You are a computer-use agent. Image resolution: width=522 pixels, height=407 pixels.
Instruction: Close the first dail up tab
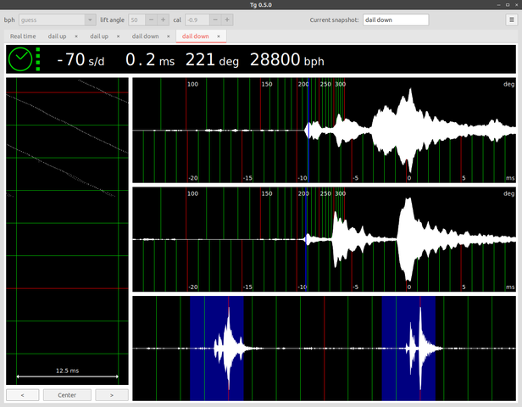click(x=76, y=36)
